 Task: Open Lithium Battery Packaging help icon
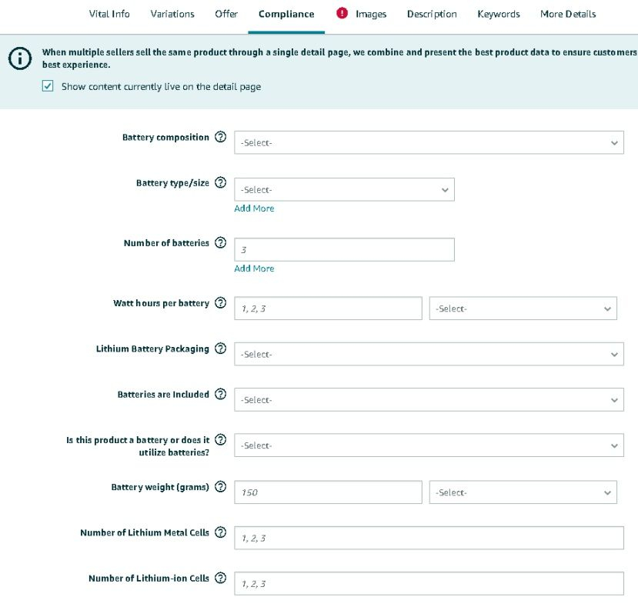(x=221, y=349)
